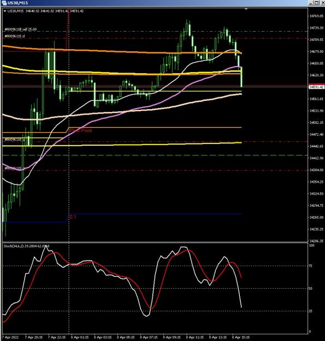Click the current price tag 34591.42
The width and height of the screenshot is (325, 341).
click(317, 87)
